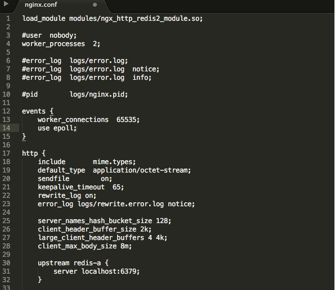Click the worker_processes directive text

[53, 44]
